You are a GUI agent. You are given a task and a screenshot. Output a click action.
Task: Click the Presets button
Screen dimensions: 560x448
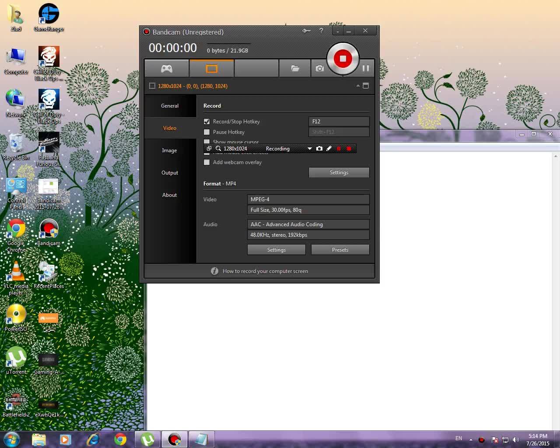click(340, 250)
